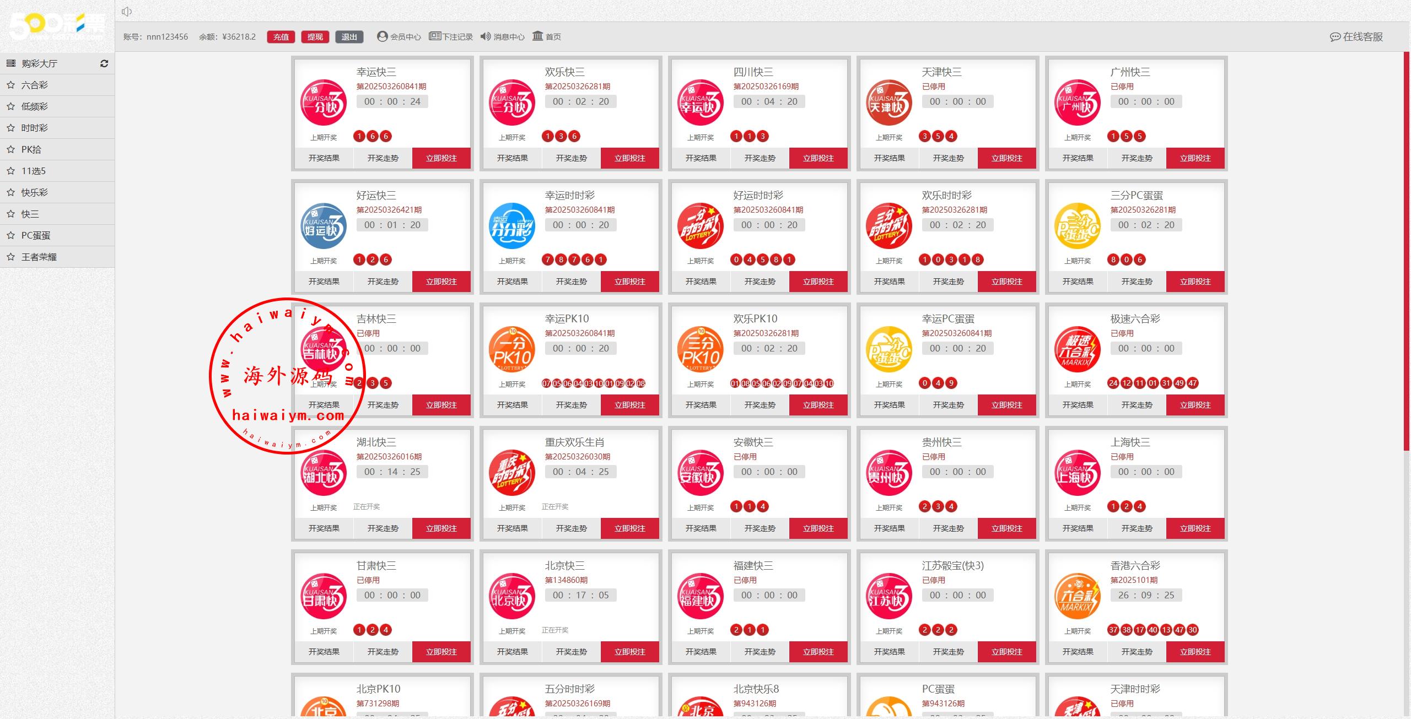Open 会员中心 user icon

coord(382,36)
